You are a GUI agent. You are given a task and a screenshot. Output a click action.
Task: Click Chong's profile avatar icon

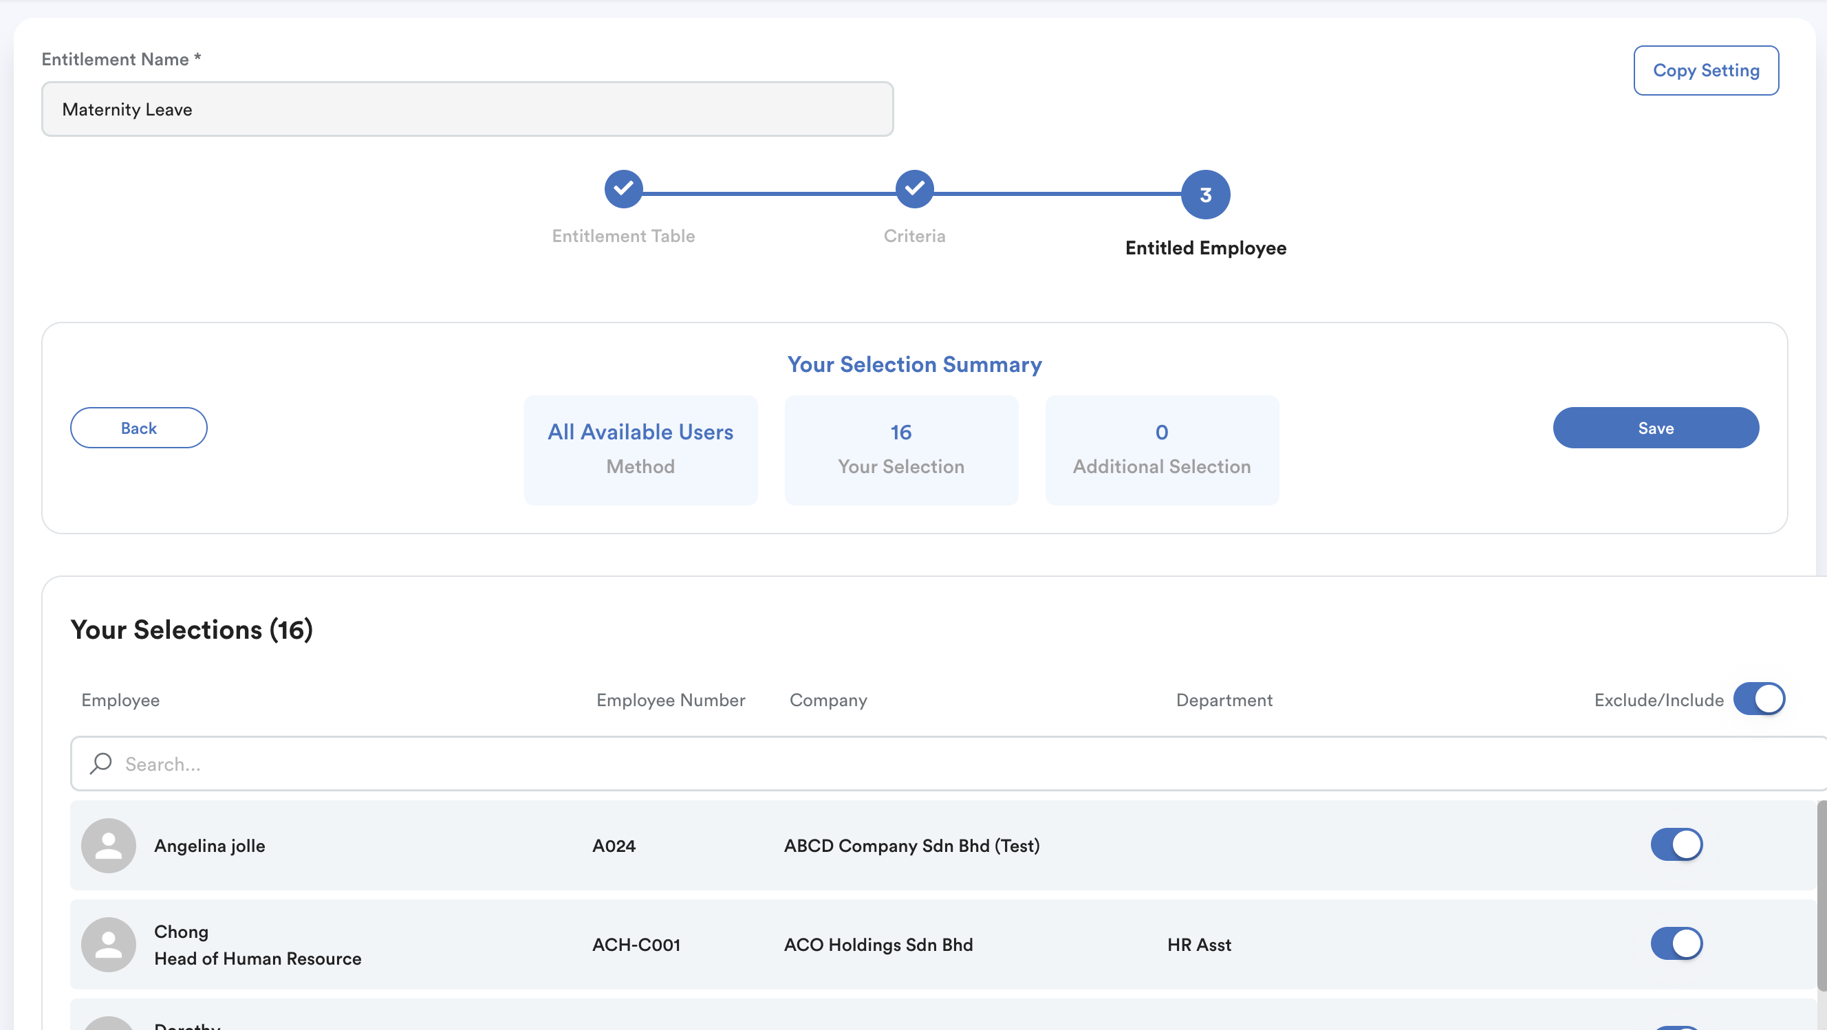point(109,944)
